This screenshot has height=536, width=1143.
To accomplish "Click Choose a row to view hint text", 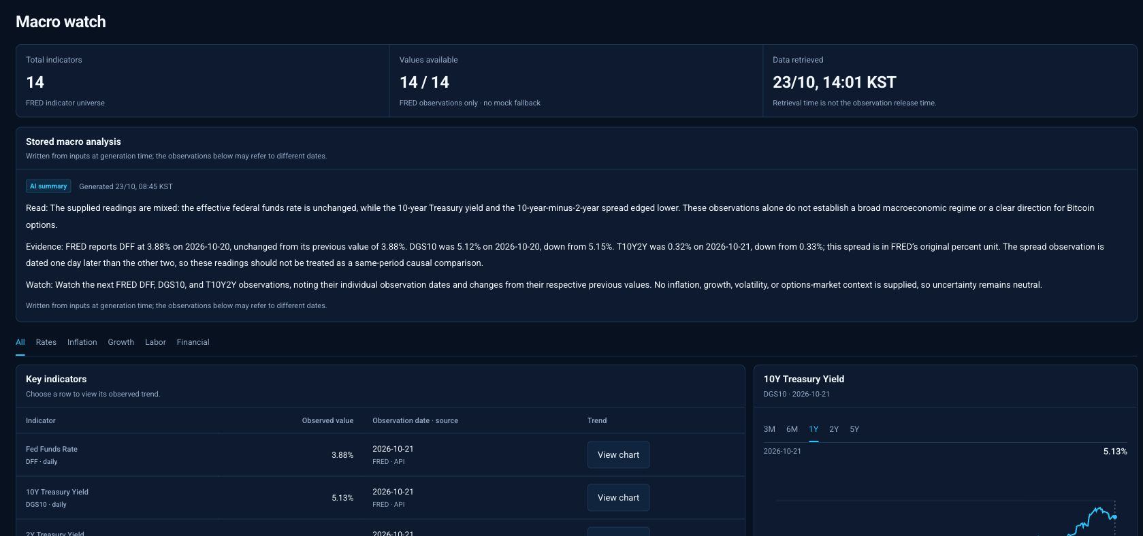I will [93, 394].
